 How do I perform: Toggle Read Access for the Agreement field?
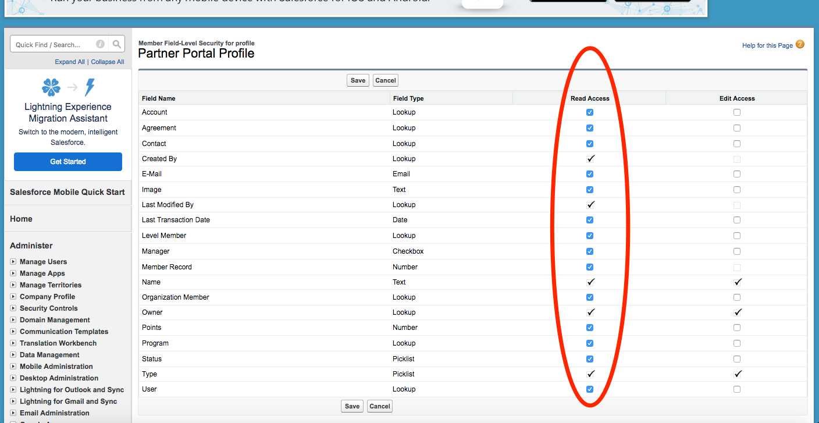[590, 128]
